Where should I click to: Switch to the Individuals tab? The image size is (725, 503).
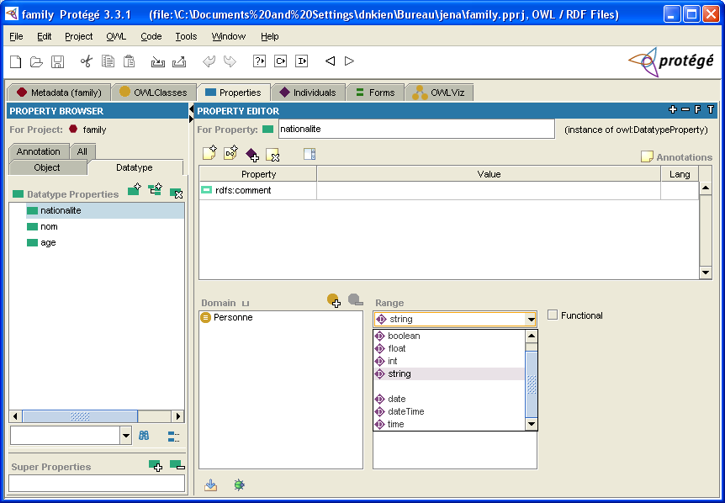308,93
